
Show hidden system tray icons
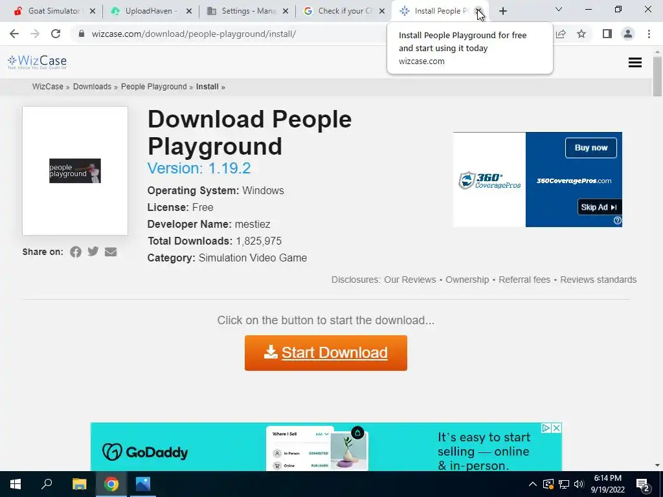(x=533, y=484)
